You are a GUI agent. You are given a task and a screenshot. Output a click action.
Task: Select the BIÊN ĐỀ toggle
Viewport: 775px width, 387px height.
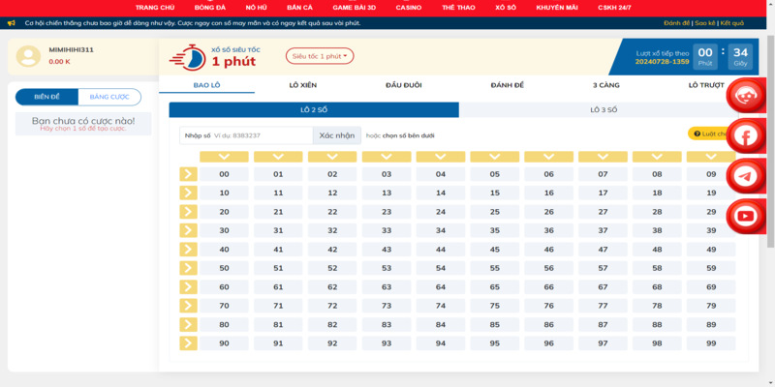pyautogui.click(x=47, y=97)
